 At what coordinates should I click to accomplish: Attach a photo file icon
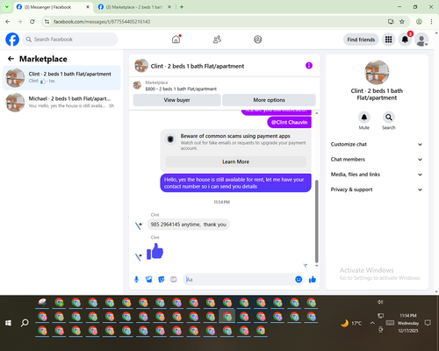click(149, 280)
